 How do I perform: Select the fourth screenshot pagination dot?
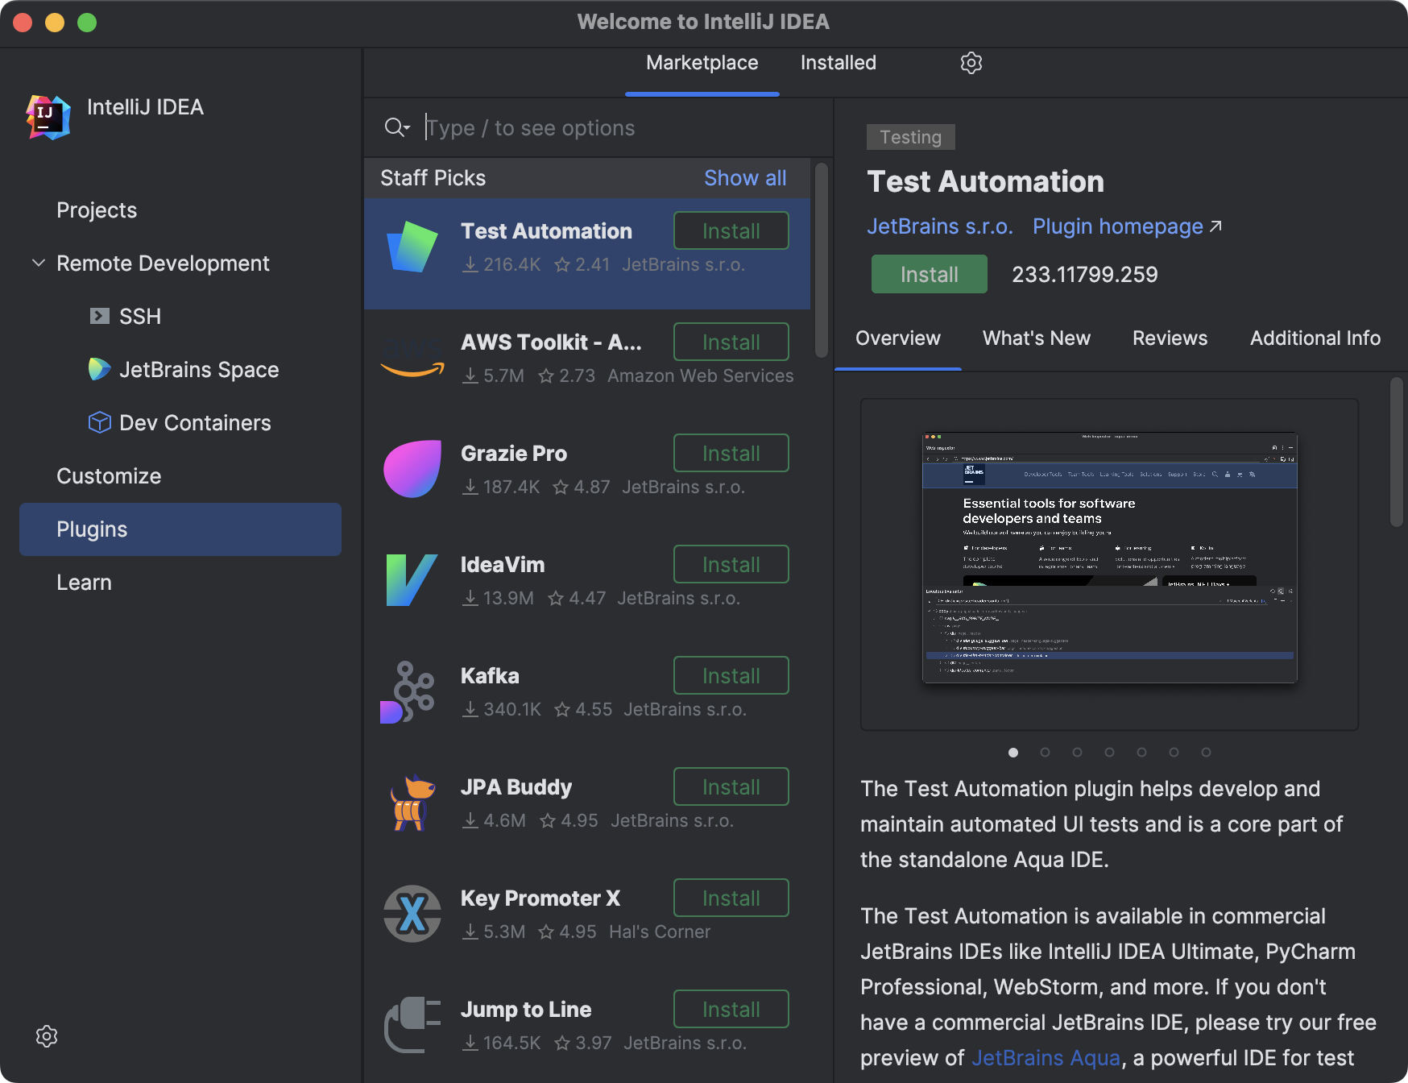pyautogui.click(x=1110, y=753)
